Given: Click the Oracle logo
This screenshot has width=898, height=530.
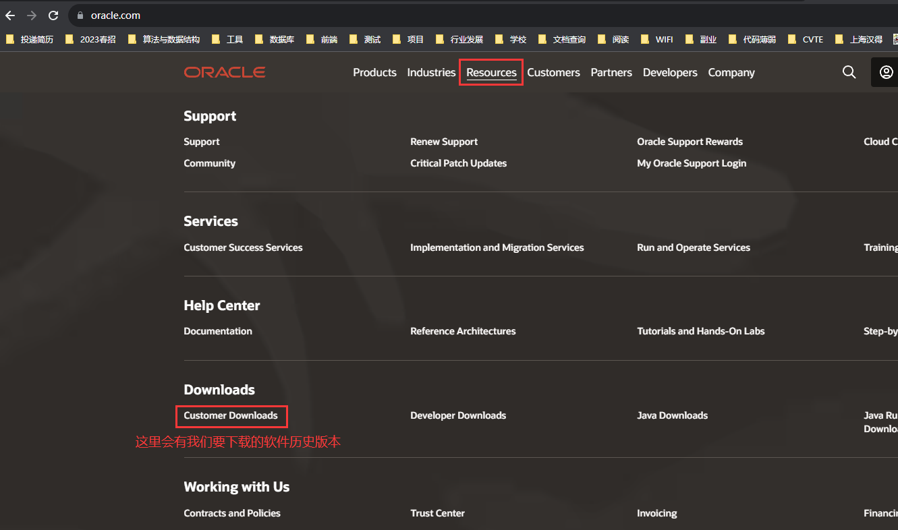Looking at the screenshot, I should pyautogui.click(x=225, y=72).
